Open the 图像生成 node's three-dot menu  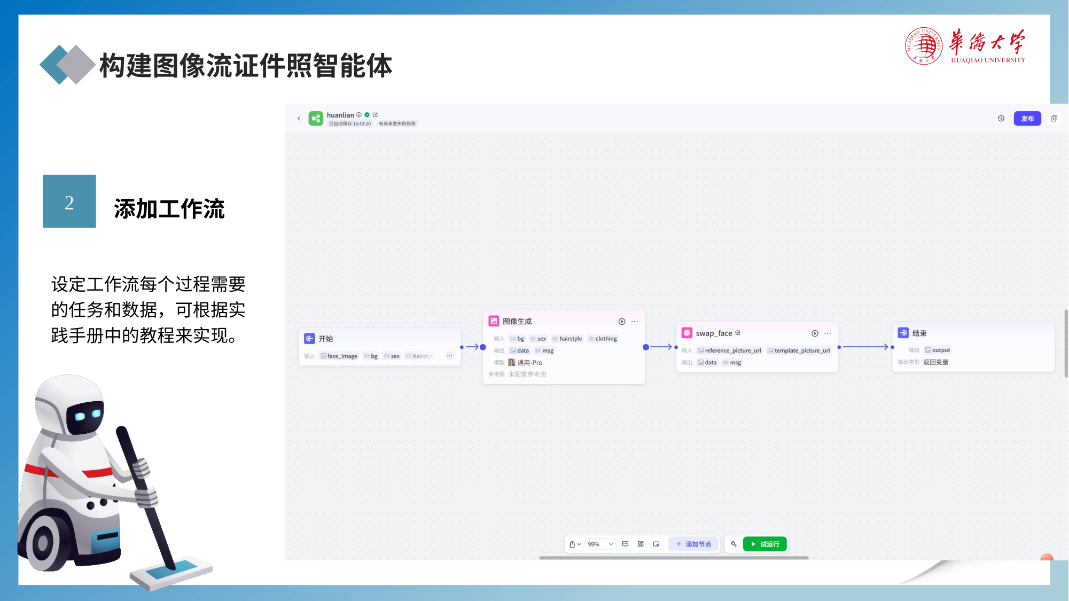(635, 322)
